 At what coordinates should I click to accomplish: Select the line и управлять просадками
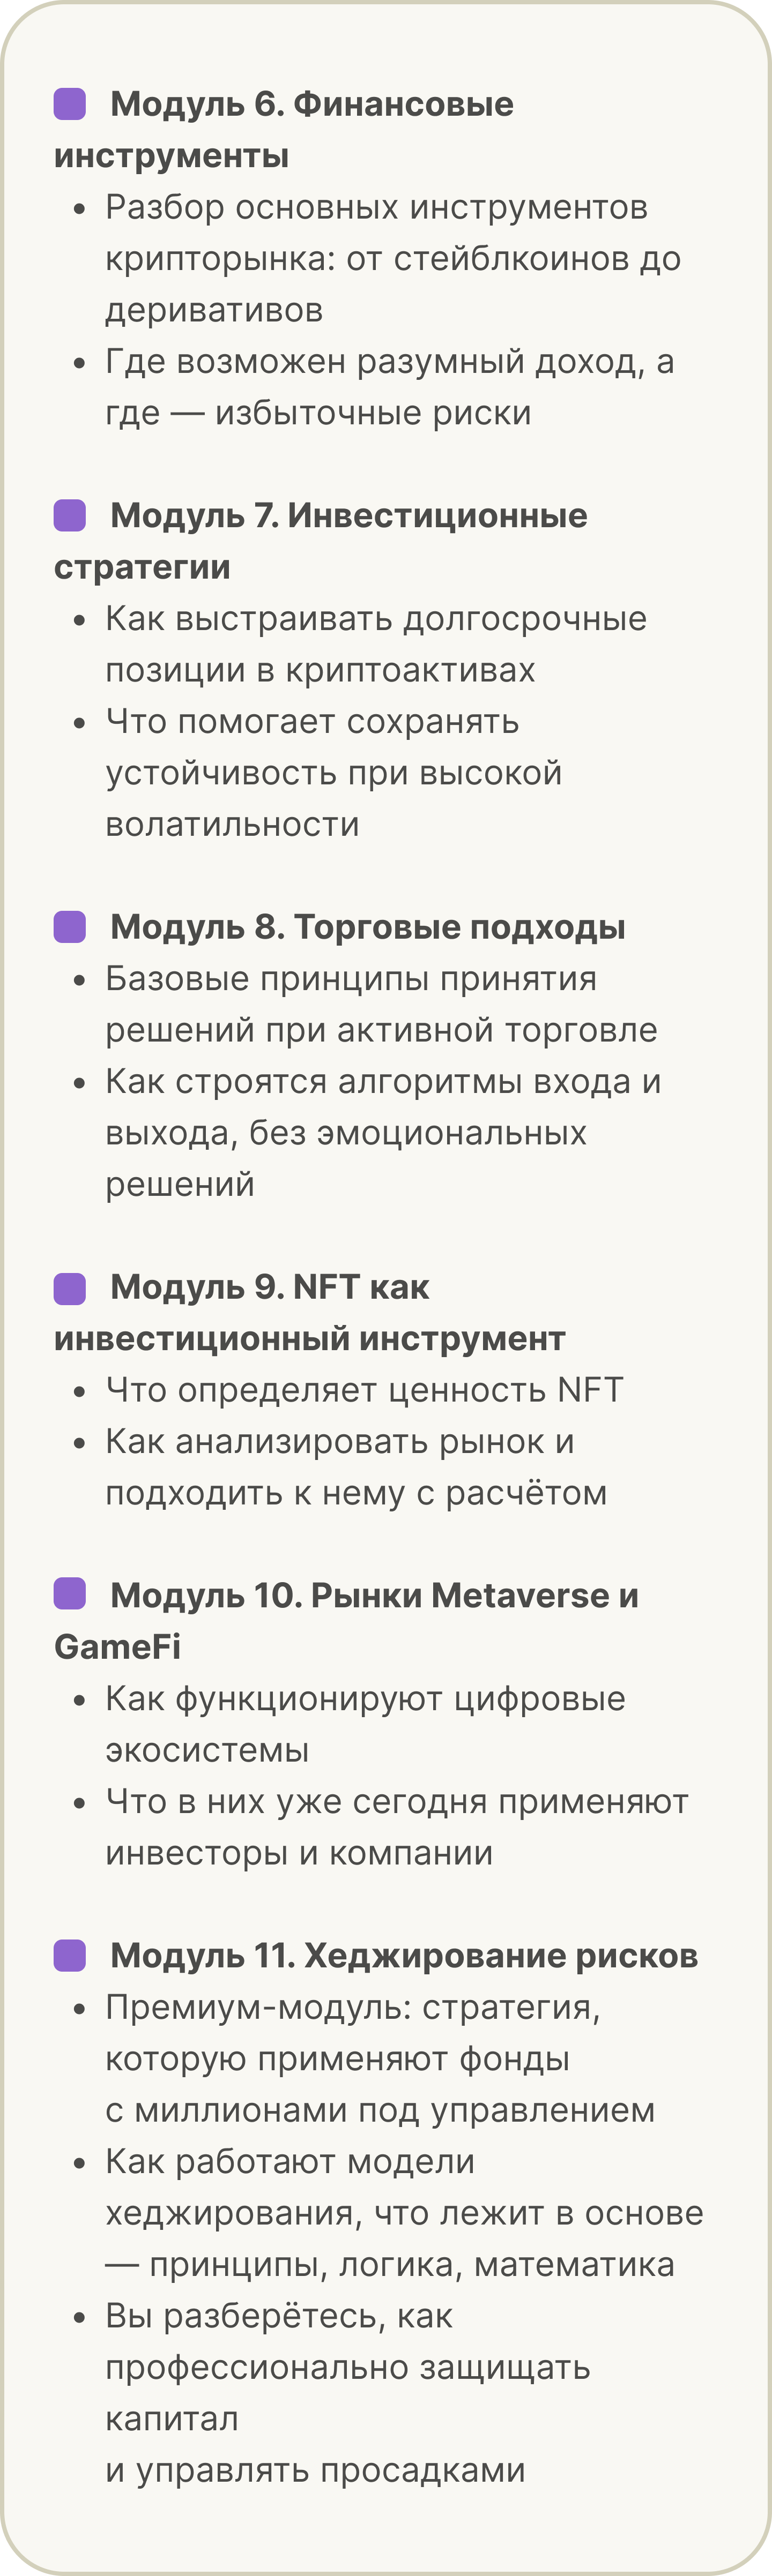click(315, 2470)
